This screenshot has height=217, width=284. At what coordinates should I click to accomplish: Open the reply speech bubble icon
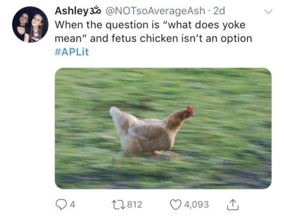click(x=61, y=204)
